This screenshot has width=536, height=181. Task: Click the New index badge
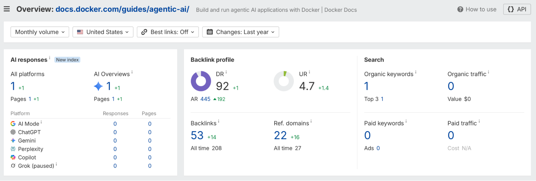coord(67,60)
